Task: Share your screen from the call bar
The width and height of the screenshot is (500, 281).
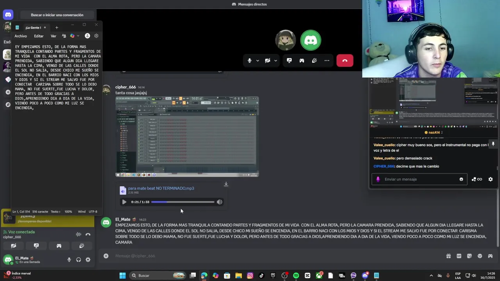Action: [x=289, y=60]
